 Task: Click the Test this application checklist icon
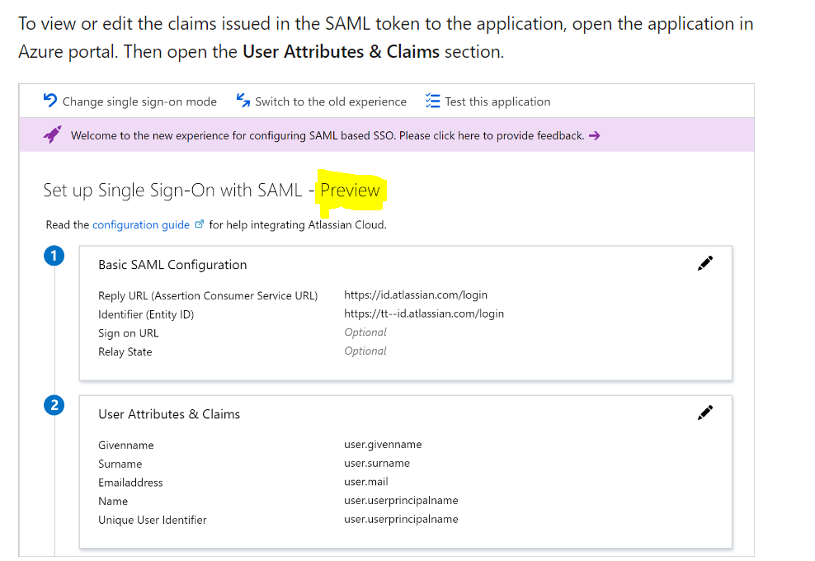point(432,101)
